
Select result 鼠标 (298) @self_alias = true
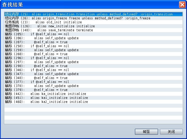(93, 66)
